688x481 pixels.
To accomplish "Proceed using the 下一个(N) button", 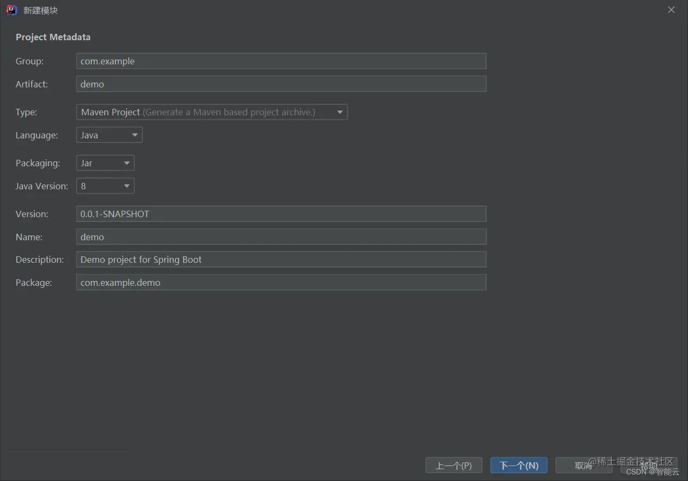I will click(x=519, y=465).
